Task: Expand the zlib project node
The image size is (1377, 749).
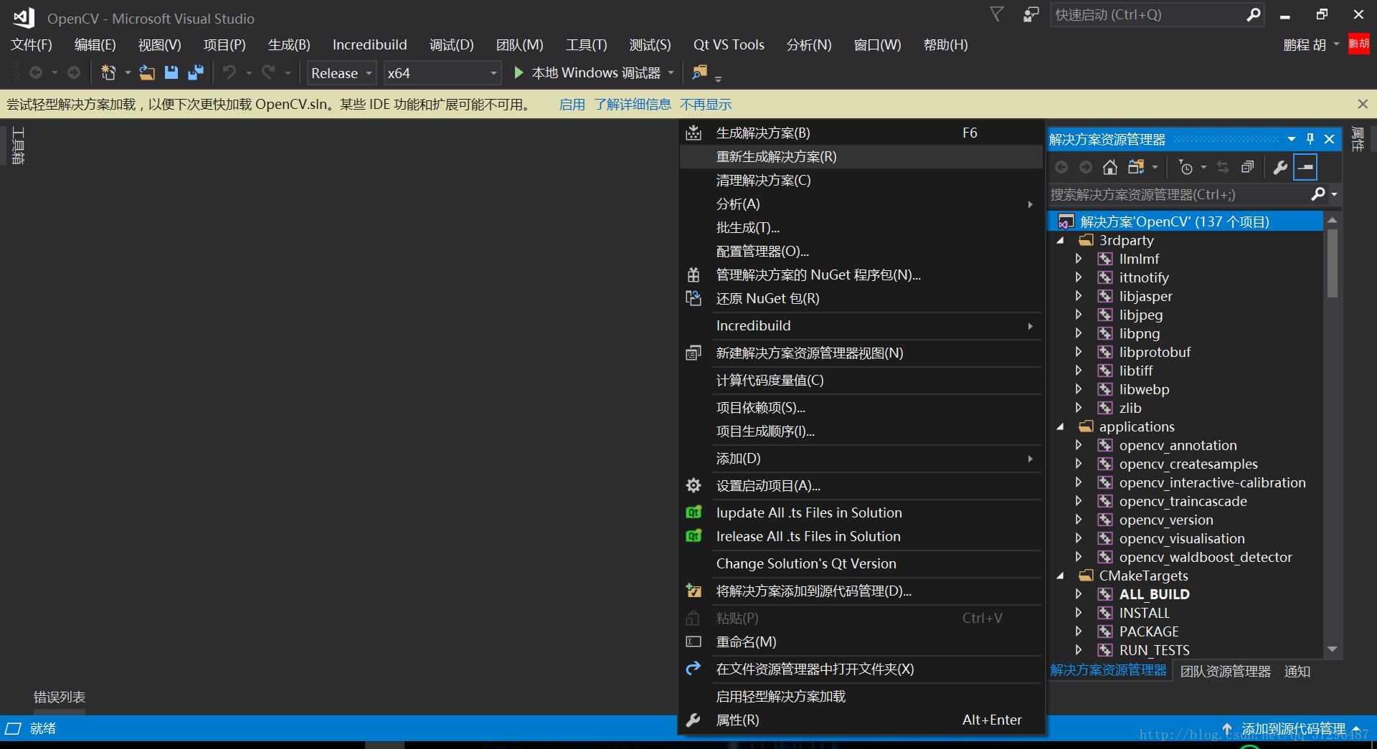Action: [x=1079, y=408]
